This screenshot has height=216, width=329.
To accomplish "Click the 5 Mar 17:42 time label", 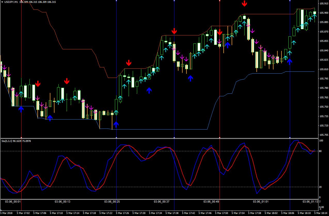I will (189, 213).
